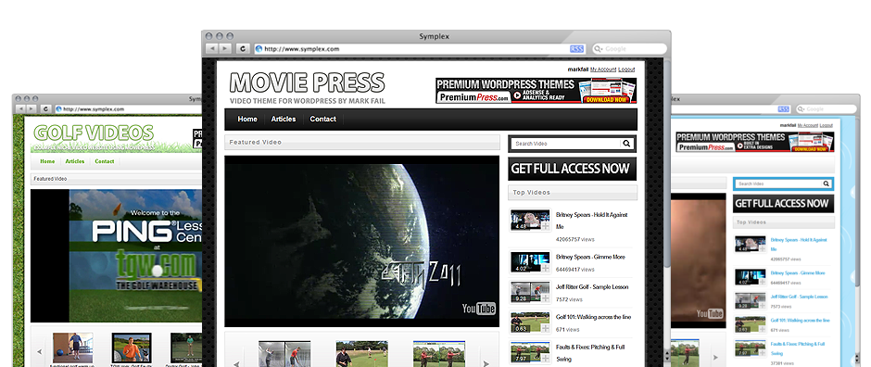Click the Faults & Fixes thumbnail in the blue window
The width and height of the screenshot is (871, 367).
[750, 348]
